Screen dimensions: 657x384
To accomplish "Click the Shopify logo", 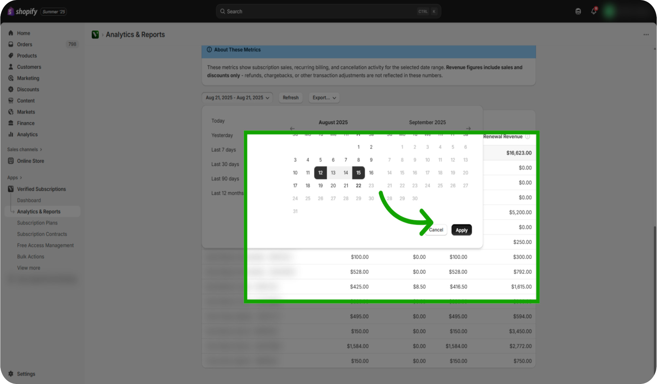I will pyautogui.click(x=22, y=11).
